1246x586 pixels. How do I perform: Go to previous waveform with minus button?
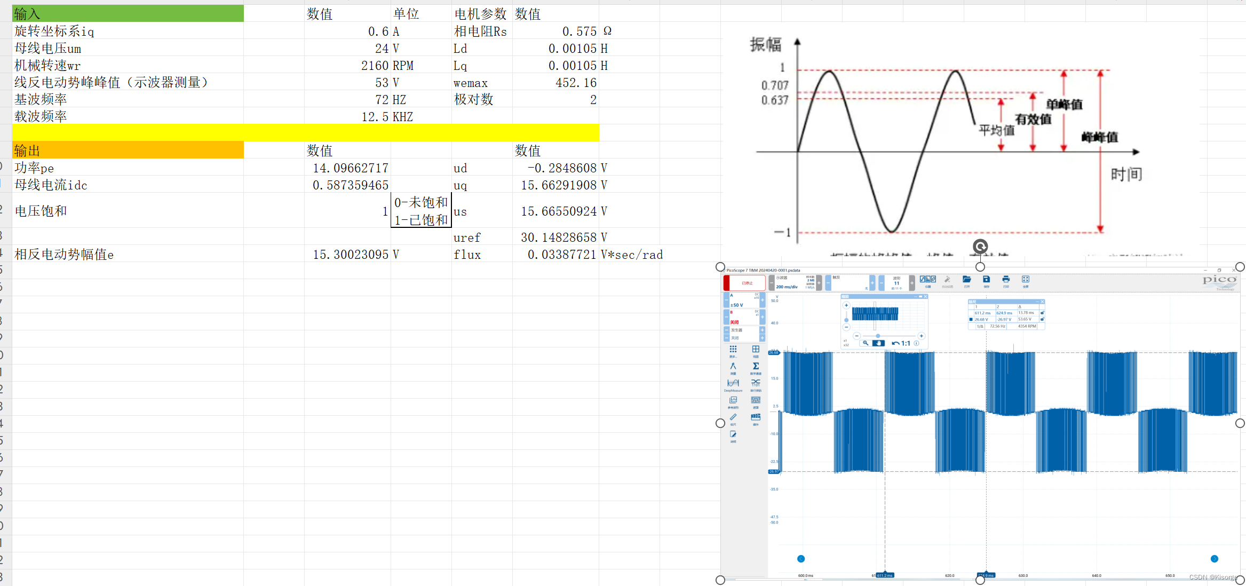coord(882,283)
